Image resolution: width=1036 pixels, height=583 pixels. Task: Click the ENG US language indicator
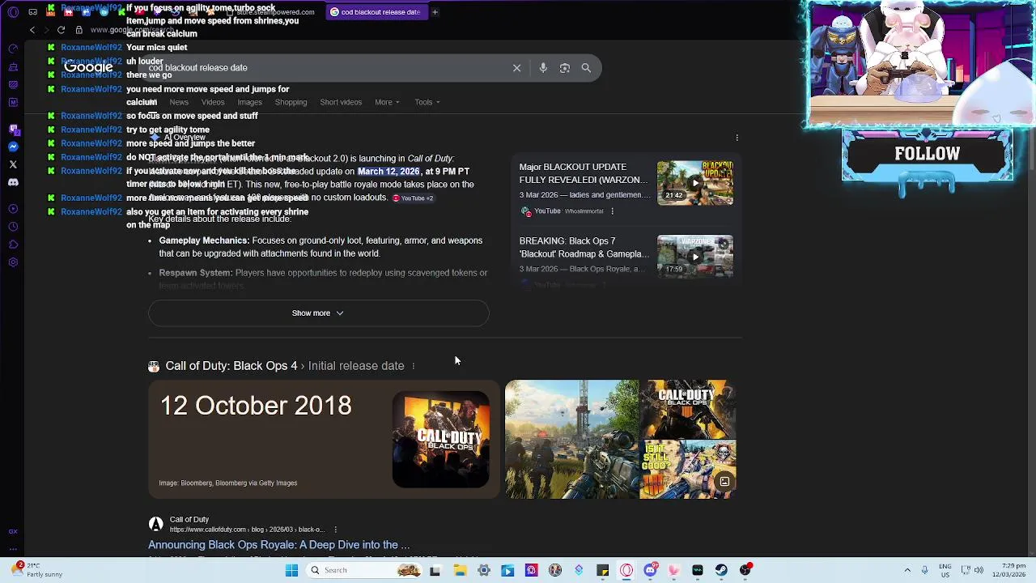(945, 570)
